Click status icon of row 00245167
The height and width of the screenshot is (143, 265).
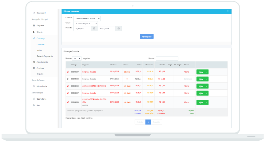coord(68,72)
